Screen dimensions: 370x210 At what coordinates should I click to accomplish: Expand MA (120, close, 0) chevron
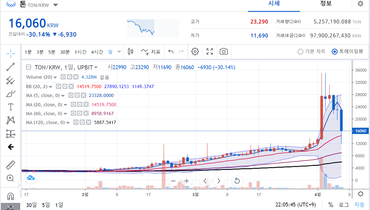[68, 122]
